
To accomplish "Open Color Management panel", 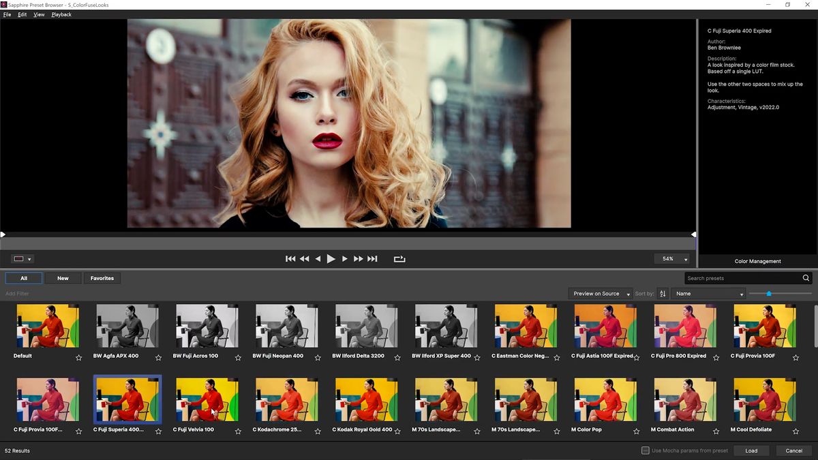I will pyautogui.click(x=757, y=261).
